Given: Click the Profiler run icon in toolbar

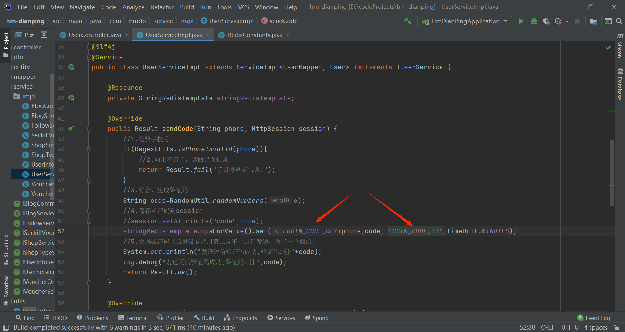Looking at the screenshot, I should 558,21.
